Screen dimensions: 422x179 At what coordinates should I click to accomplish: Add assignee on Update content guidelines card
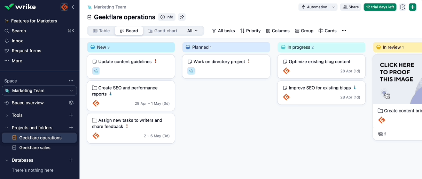coord(96,71)
